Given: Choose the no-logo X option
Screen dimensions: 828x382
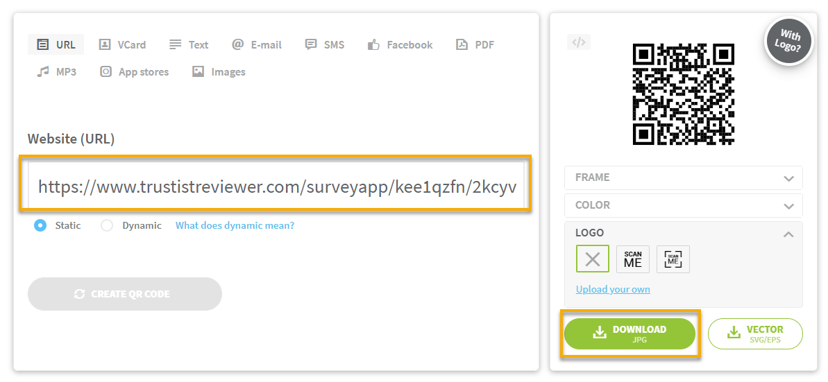Looking at the screenshot, I should tap(592, 259).
